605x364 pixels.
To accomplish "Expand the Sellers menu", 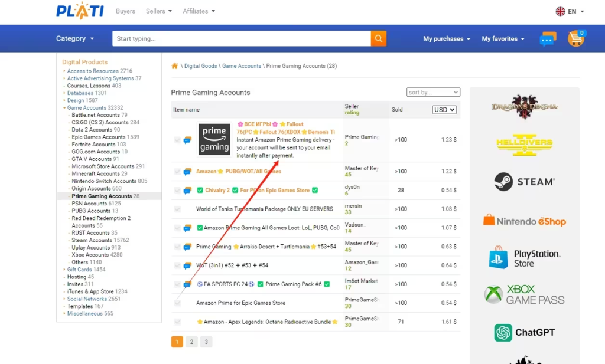I will (158, 11).
